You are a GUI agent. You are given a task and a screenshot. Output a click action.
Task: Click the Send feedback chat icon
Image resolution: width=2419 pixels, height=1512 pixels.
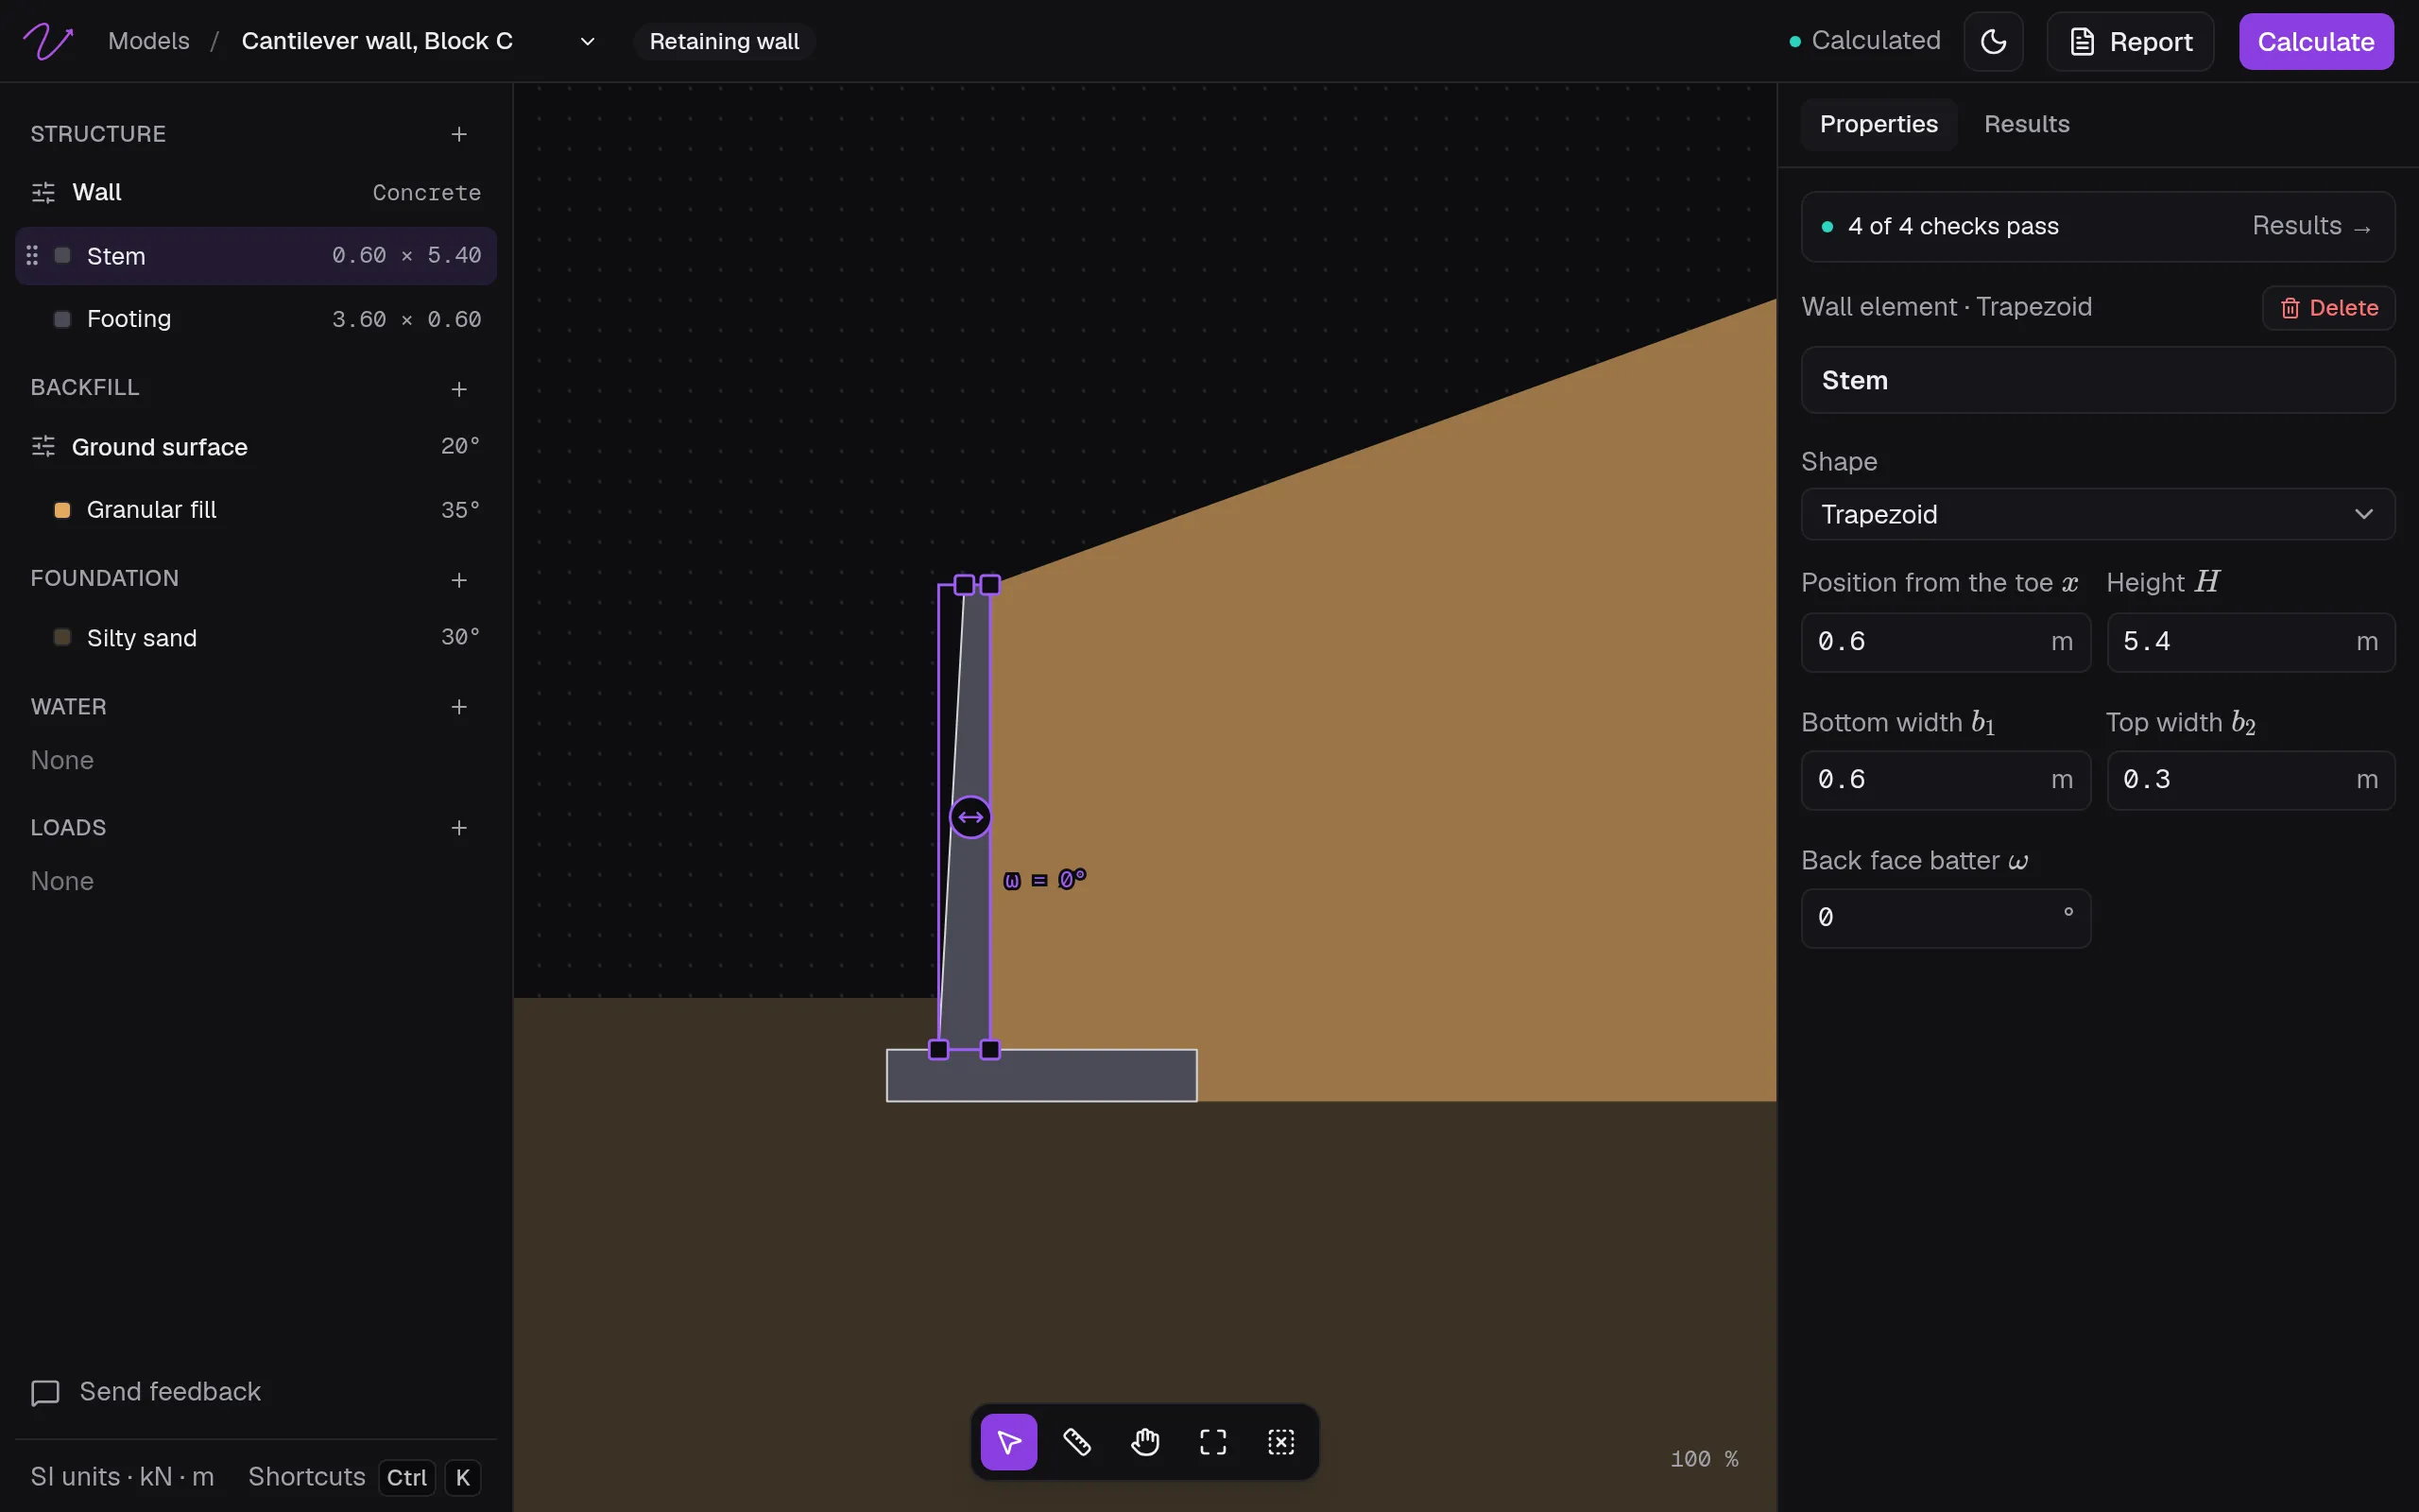(x=45, y=1393)
